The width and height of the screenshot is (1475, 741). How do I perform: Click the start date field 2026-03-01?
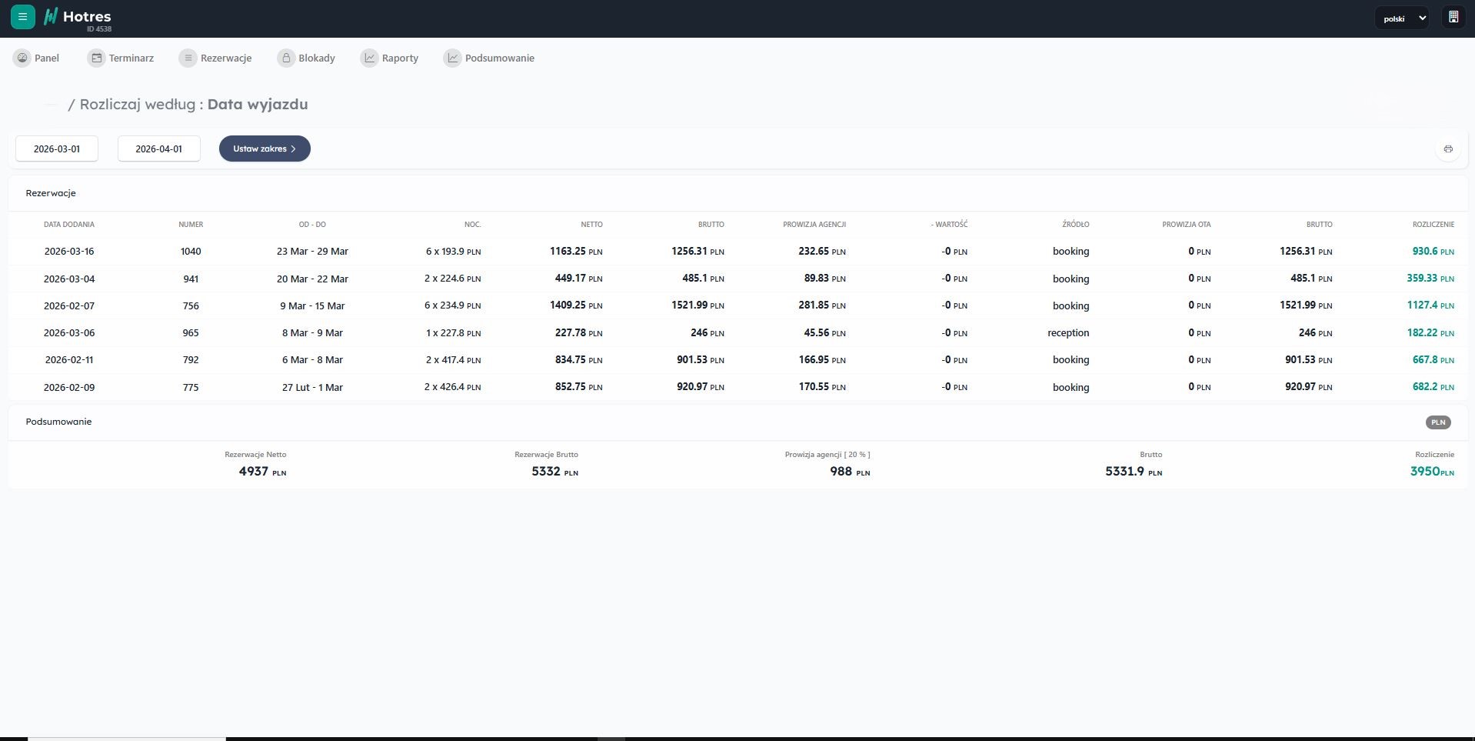57,149
